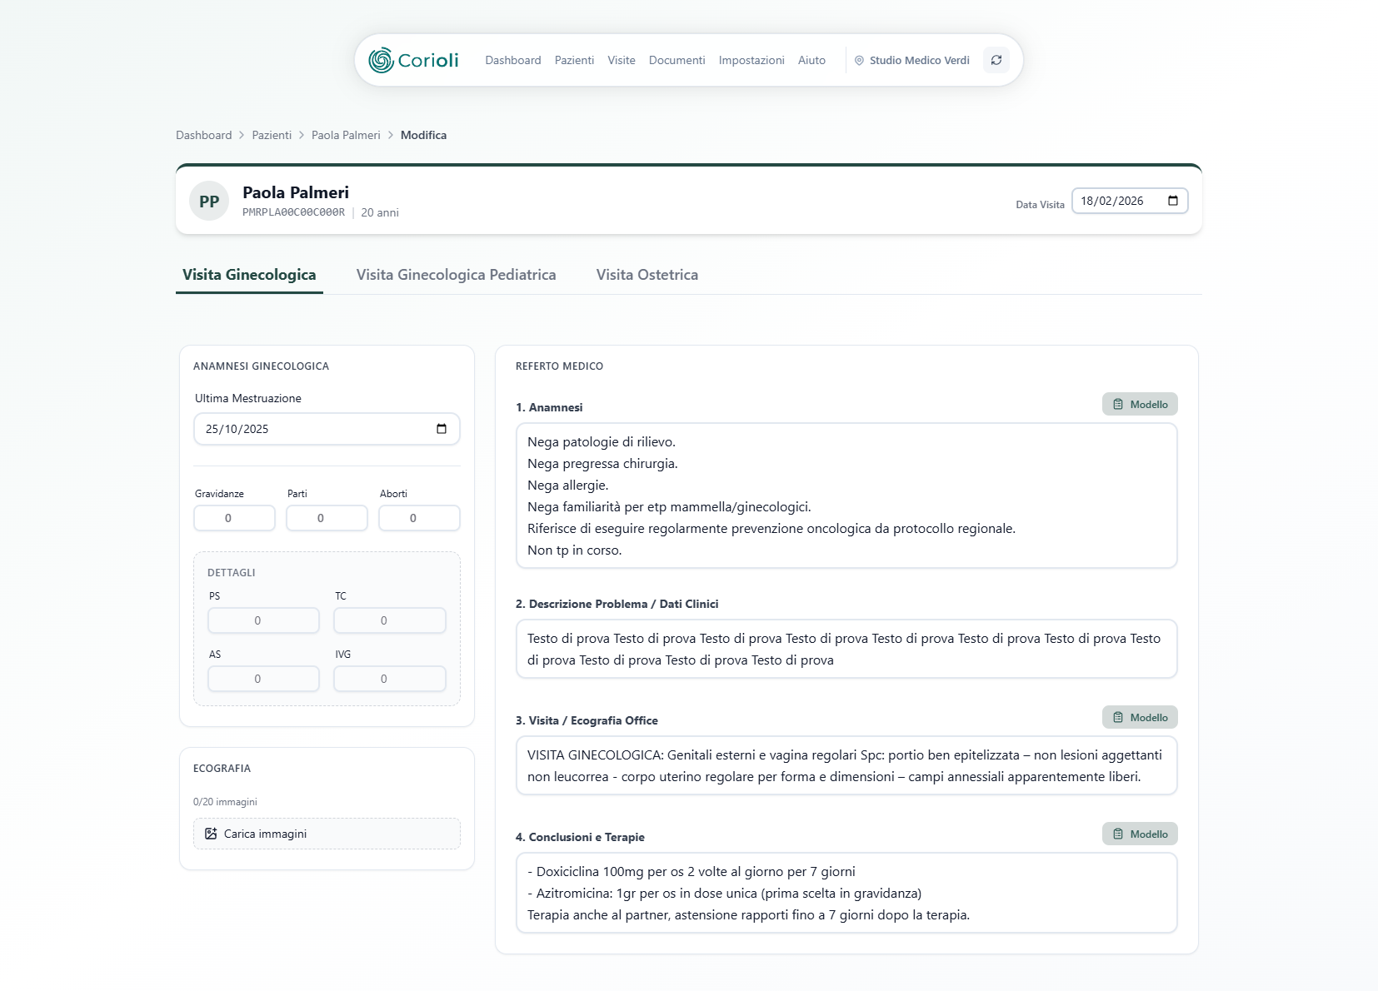
Task: Go to Paola Palmeri breadcrumb link
Action: click(x=346, y=135)
